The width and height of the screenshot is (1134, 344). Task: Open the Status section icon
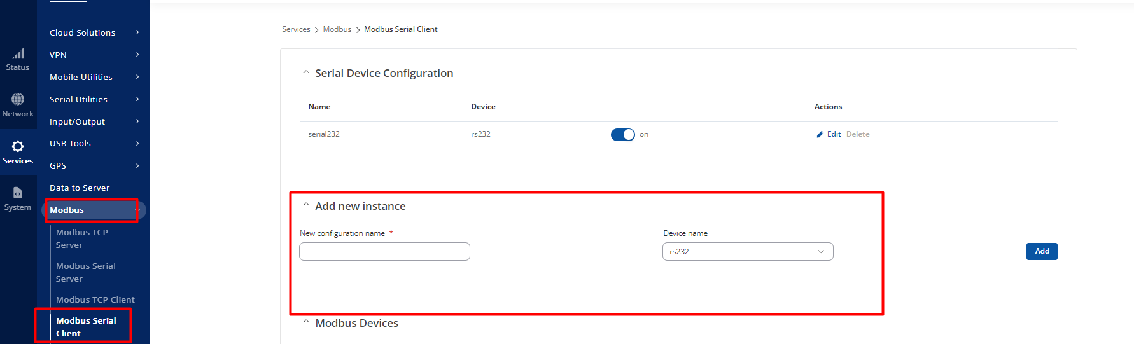tap(18, 53)
